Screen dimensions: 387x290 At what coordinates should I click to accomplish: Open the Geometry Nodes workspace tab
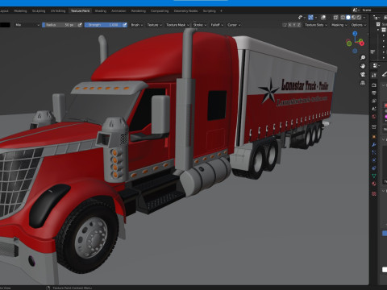click(185, 11)
